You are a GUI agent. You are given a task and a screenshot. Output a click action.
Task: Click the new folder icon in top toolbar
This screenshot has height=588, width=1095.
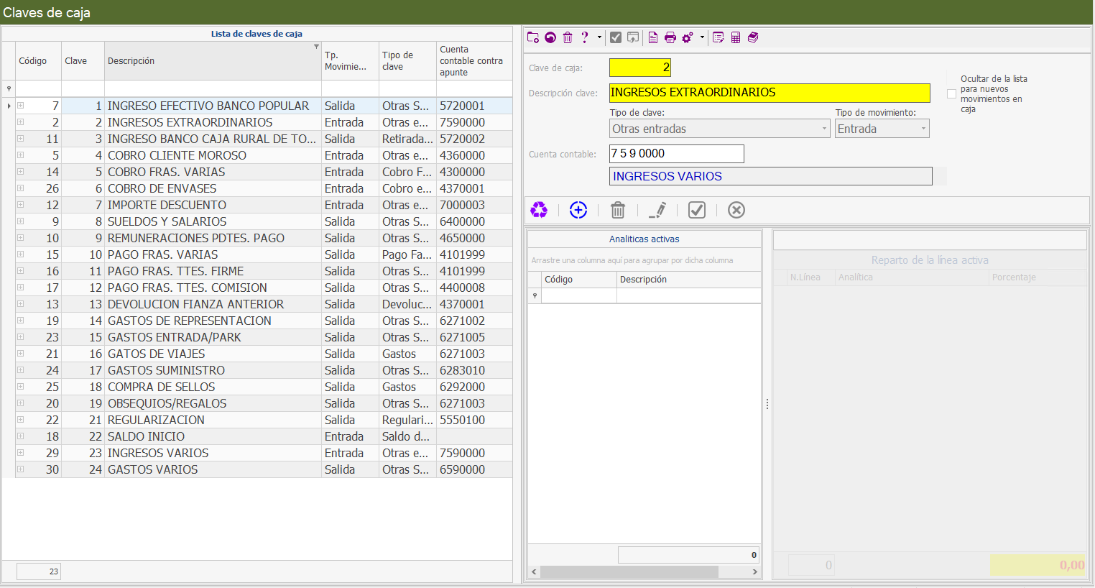[x=533, y=37]
